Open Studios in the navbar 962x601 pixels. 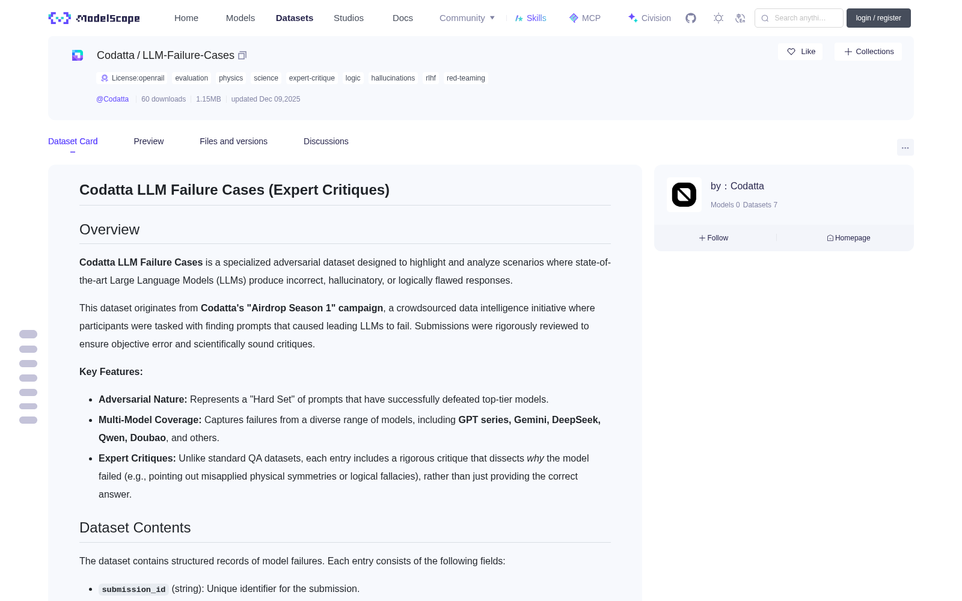(349, 18)
